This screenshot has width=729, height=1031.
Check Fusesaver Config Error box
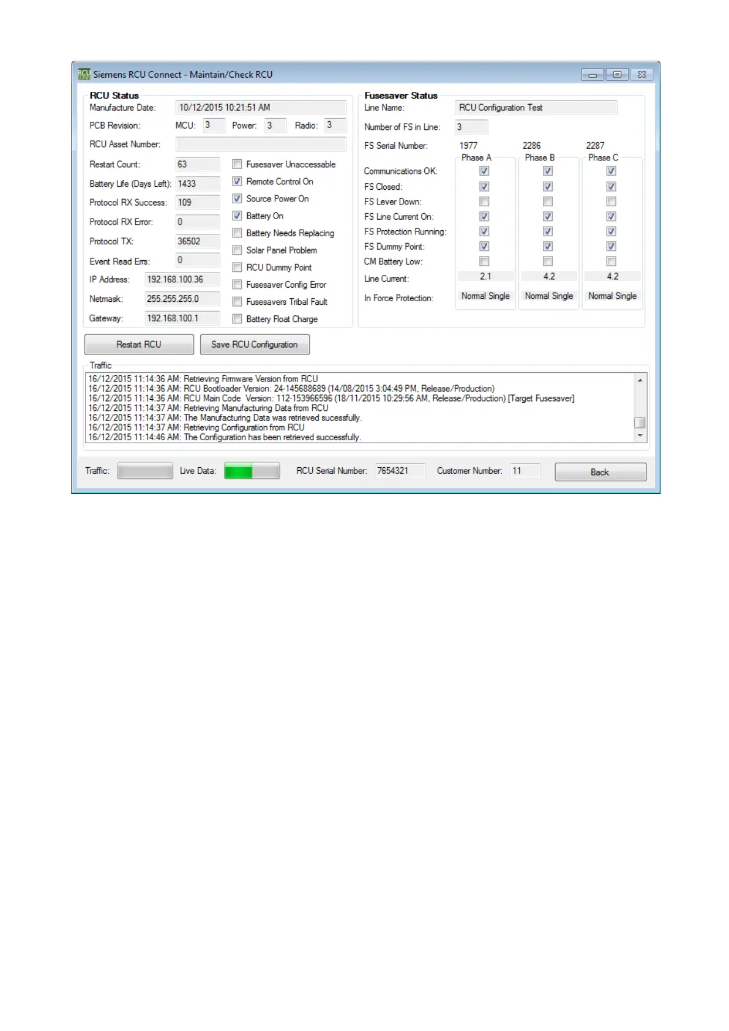click(x=237, y=284)
